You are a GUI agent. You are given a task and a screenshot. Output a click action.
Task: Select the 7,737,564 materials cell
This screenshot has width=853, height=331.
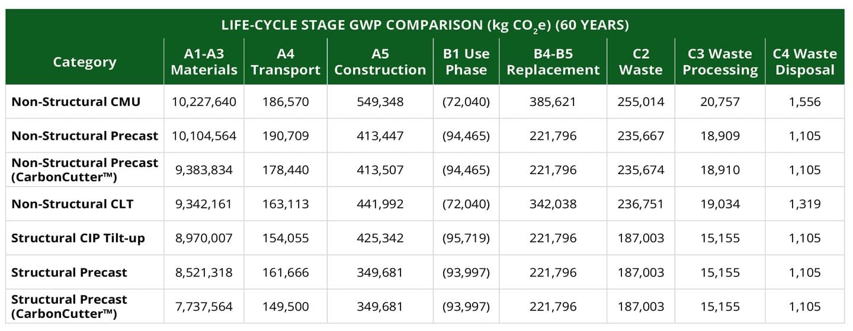(204, 307)
